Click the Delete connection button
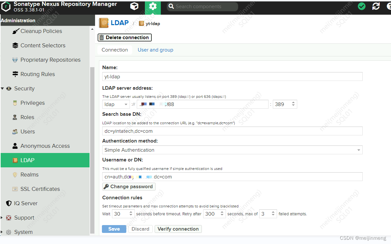This screenshot has width=391, height=244. pyautogui.click(x=124, y=38)
